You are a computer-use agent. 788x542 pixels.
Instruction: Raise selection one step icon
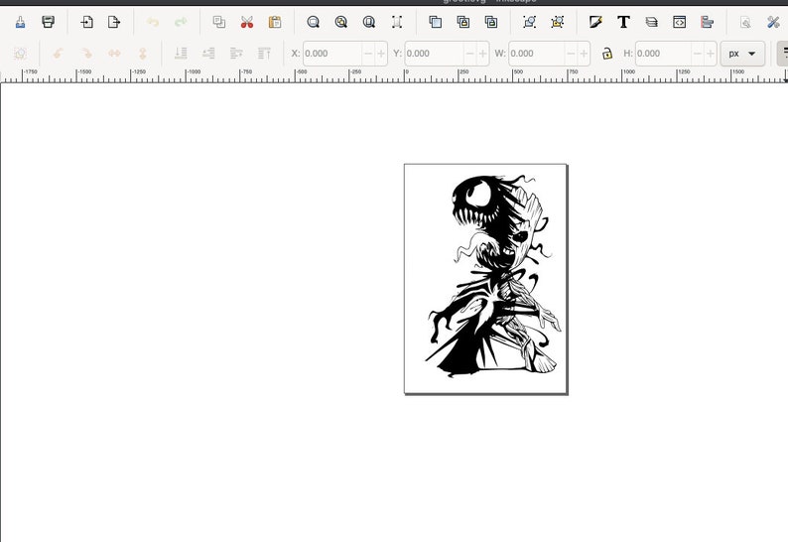pyautogui.click(x=236, y=54)
